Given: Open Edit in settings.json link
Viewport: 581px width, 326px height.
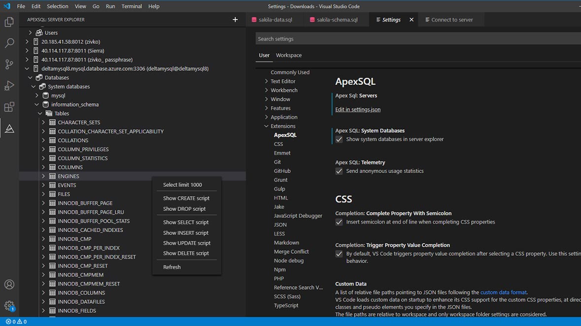Looking at the screenshot, I should 357,109.
